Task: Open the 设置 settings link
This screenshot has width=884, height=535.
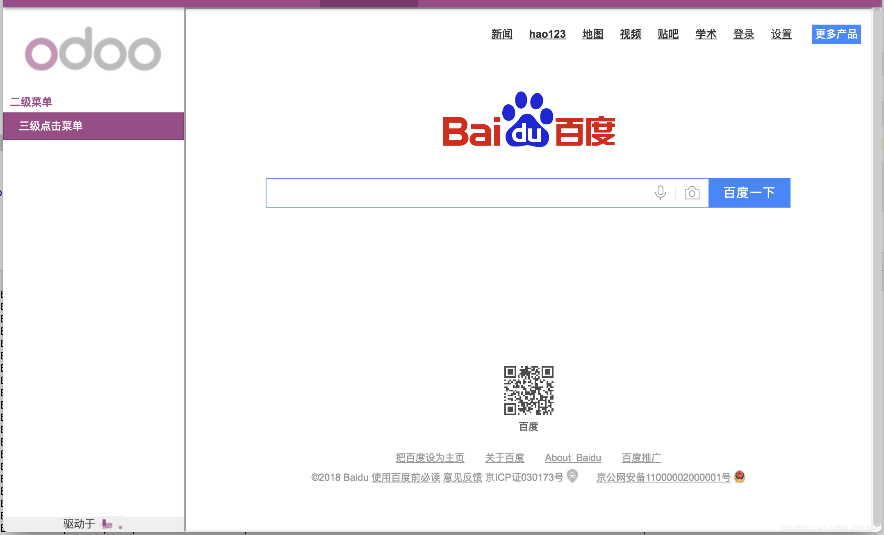Action: (781, 34)
